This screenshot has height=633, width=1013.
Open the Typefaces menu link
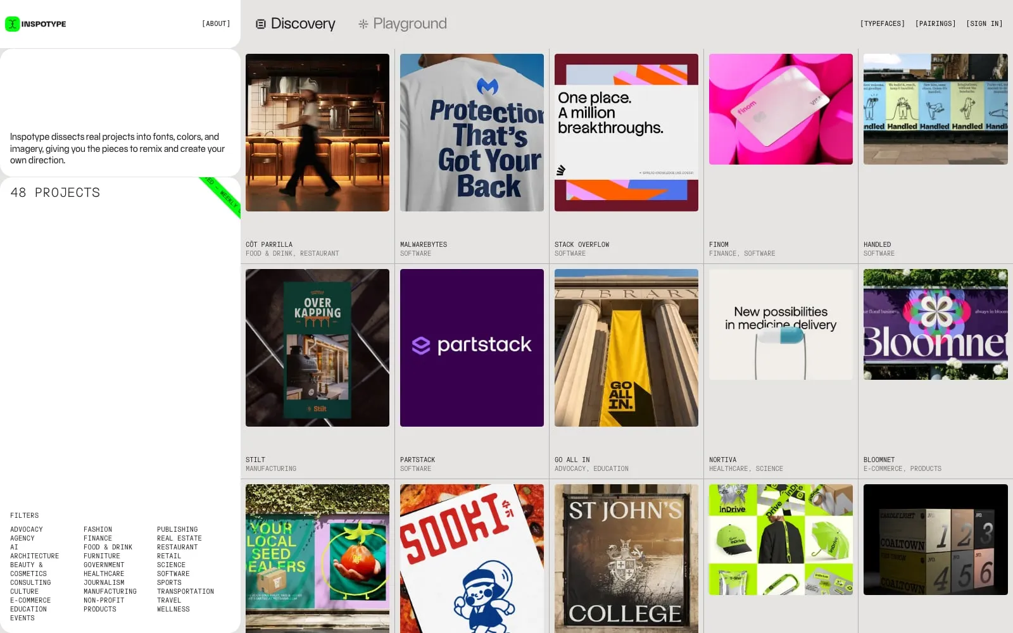(x=883, y=23)
